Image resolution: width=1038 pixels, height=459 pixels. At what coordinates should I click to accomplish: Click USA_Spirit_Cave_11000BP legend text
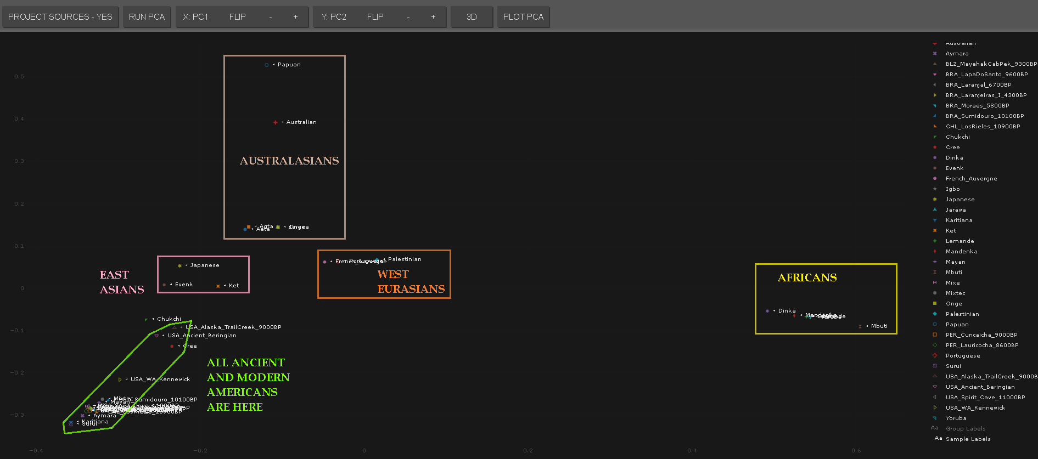click(985, 398)
